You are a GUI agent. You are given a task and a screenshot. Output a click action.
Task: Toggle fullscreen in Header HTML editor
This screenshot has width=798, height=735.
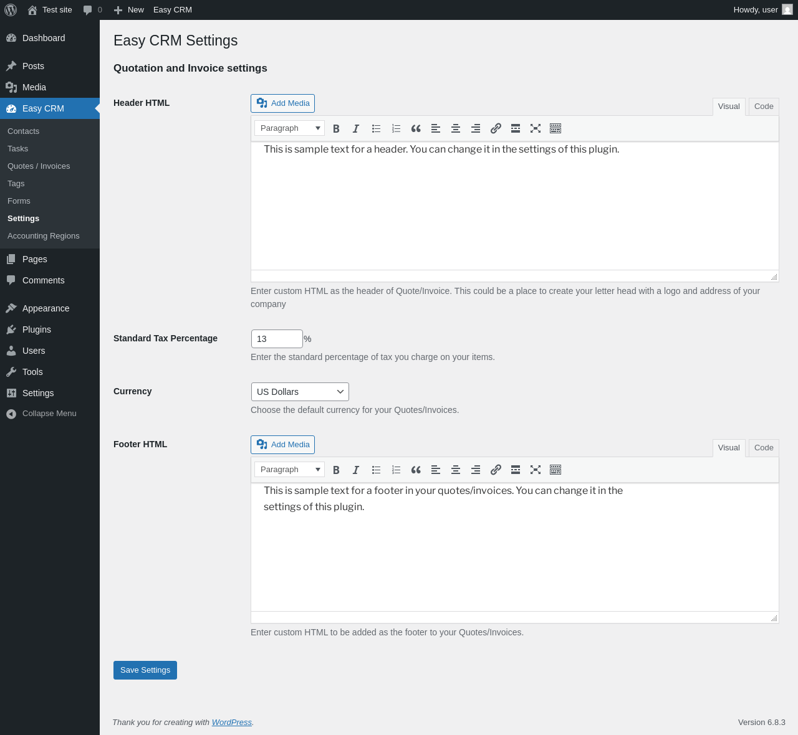(x=536, y=128)
